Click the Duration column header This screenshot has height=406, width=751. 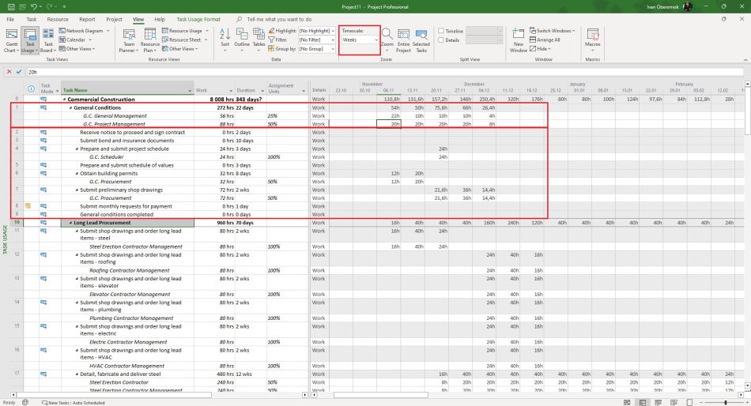pyautogui.click(x=250, y=90)
